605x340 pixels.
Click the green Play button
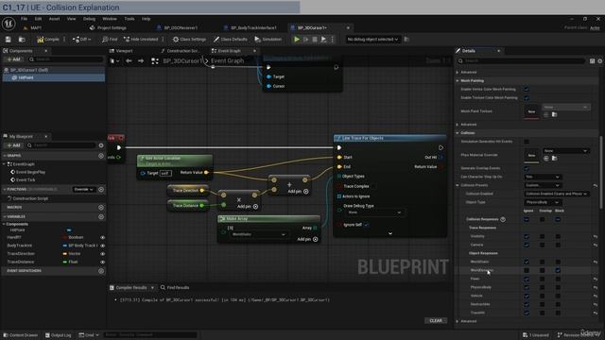coord(297,40)
